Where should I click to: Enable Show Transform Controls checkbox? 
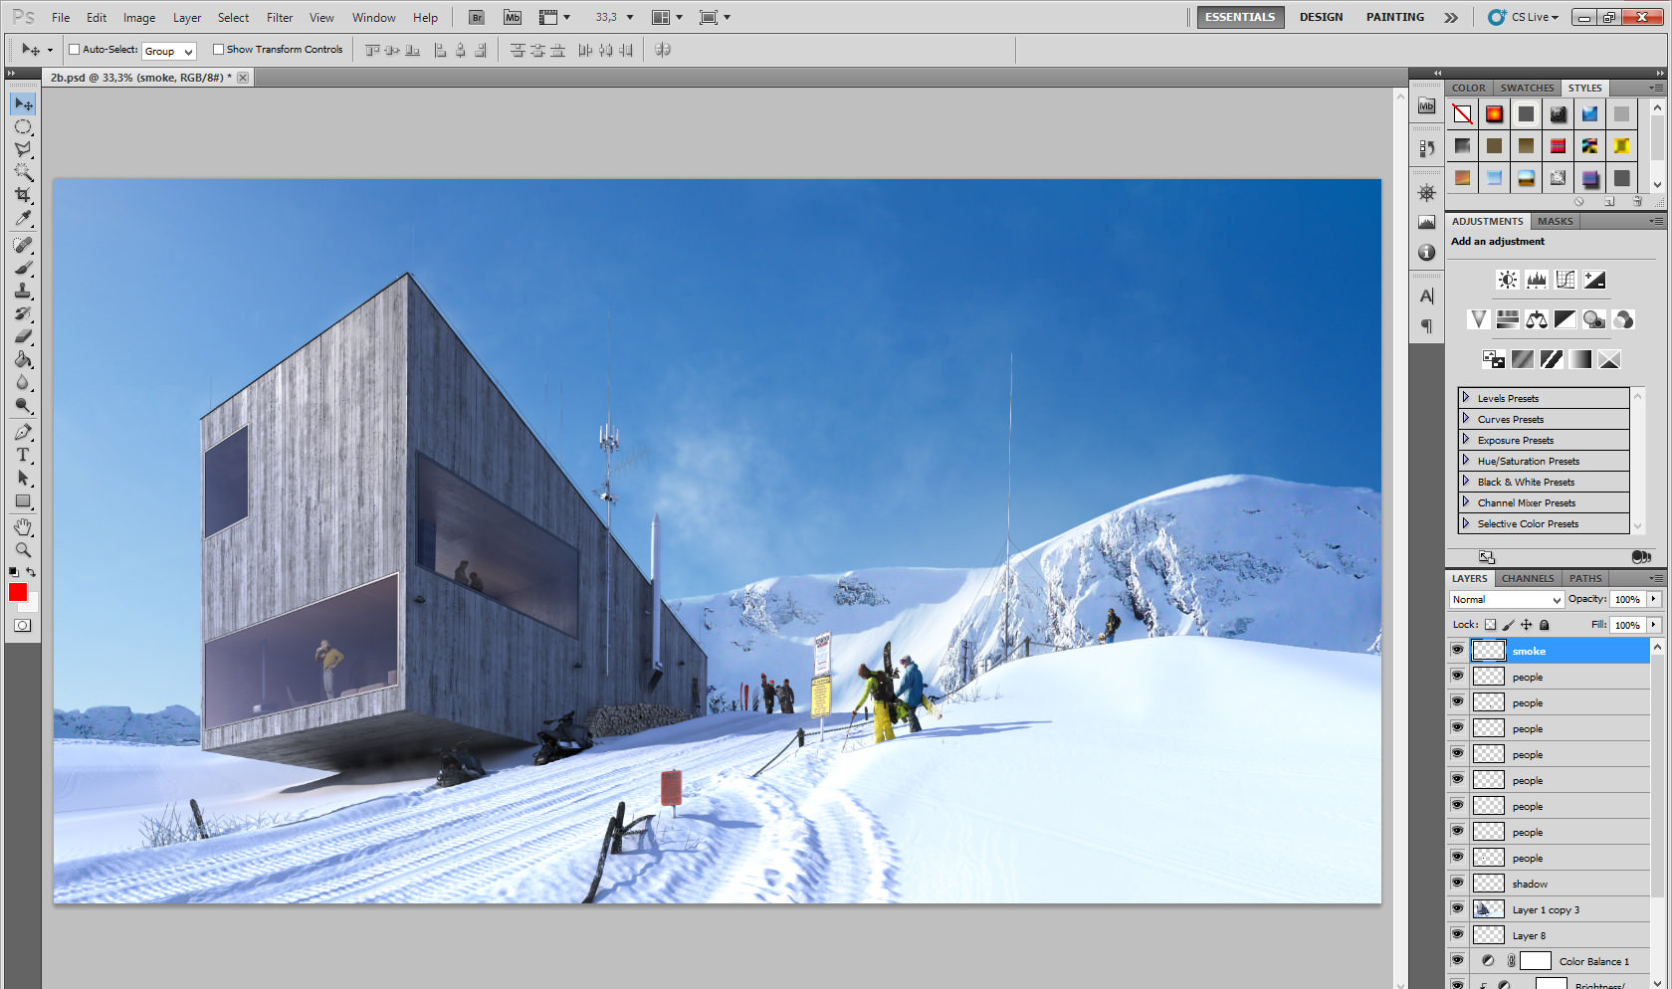[218, 50]
